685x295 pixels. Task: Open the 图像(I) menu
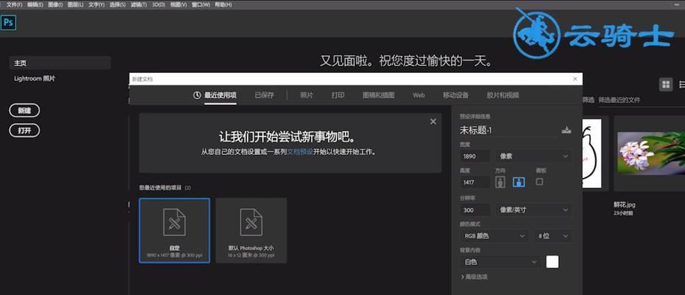55,4
